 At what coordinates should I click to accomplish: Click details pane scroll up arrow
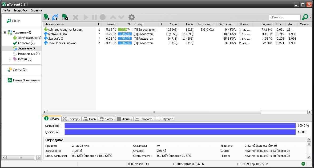coord(309,139)
